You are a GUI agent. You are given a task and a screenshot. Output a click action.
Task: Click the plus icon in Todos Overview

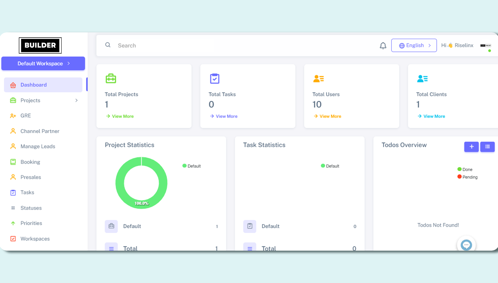(x=471, y=147)
